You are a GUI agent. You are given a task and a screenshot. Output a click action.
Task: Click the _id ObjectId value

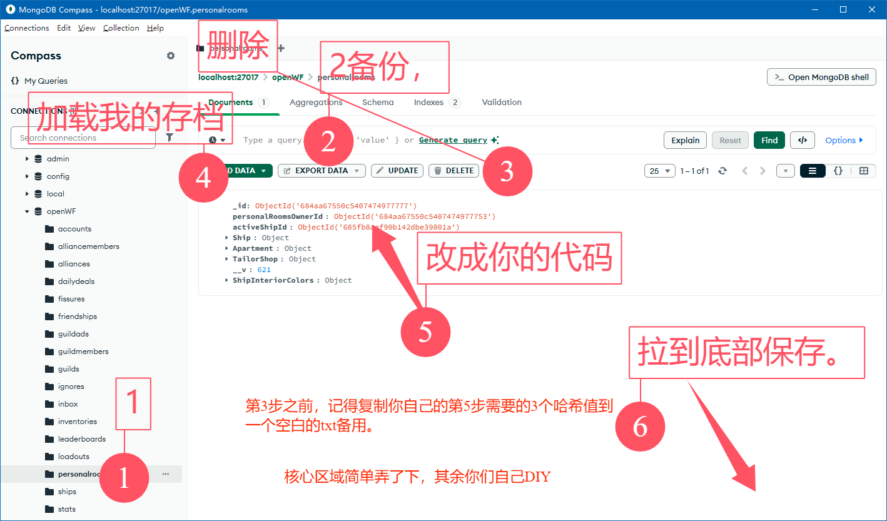coord(336,206)
